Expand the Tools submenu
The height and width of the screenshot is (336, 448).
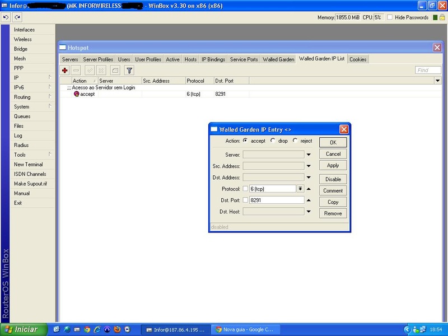tap(50, 155)
